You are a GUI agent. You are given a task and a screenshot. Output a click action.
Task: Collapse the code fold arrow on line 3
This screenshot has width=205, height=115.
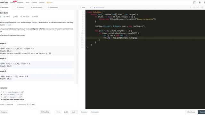[84, 17]
